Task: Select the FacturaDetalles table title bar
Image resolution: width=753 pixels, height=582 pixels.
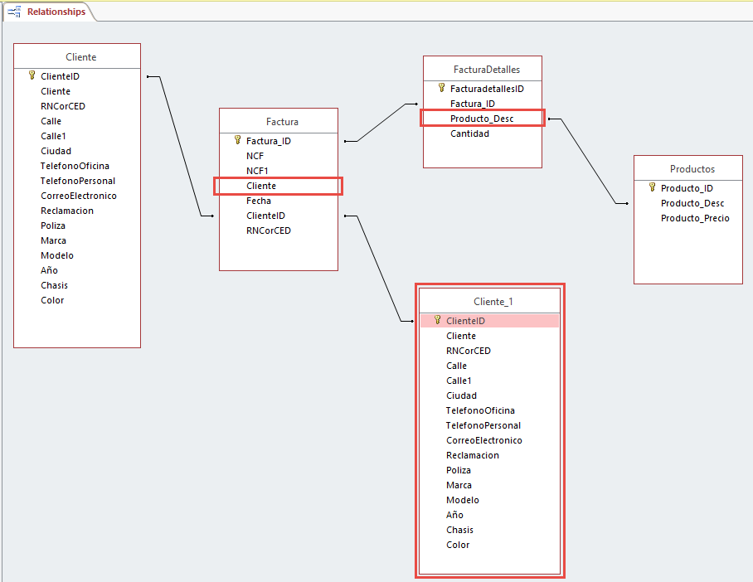Action: [483, 69]
